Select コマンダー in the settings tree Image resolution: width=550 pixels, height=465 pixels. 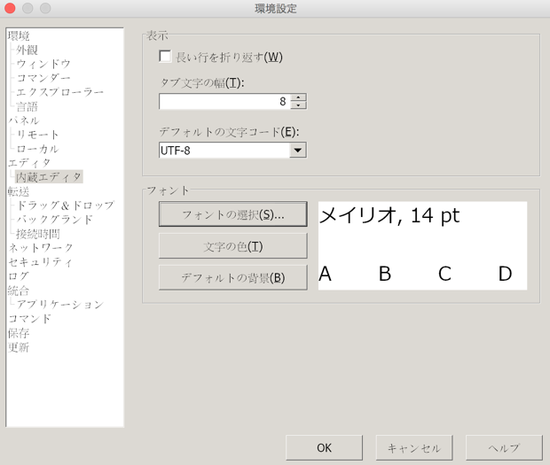tap(43, 78)
